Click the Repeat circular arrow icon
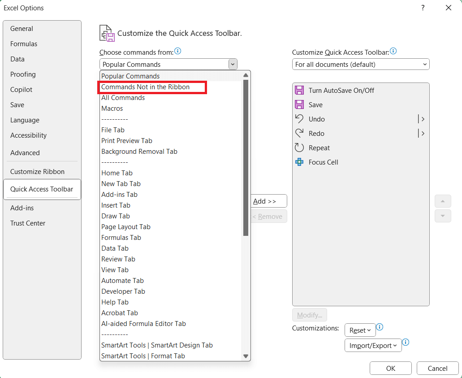 (x=299, y=148)
